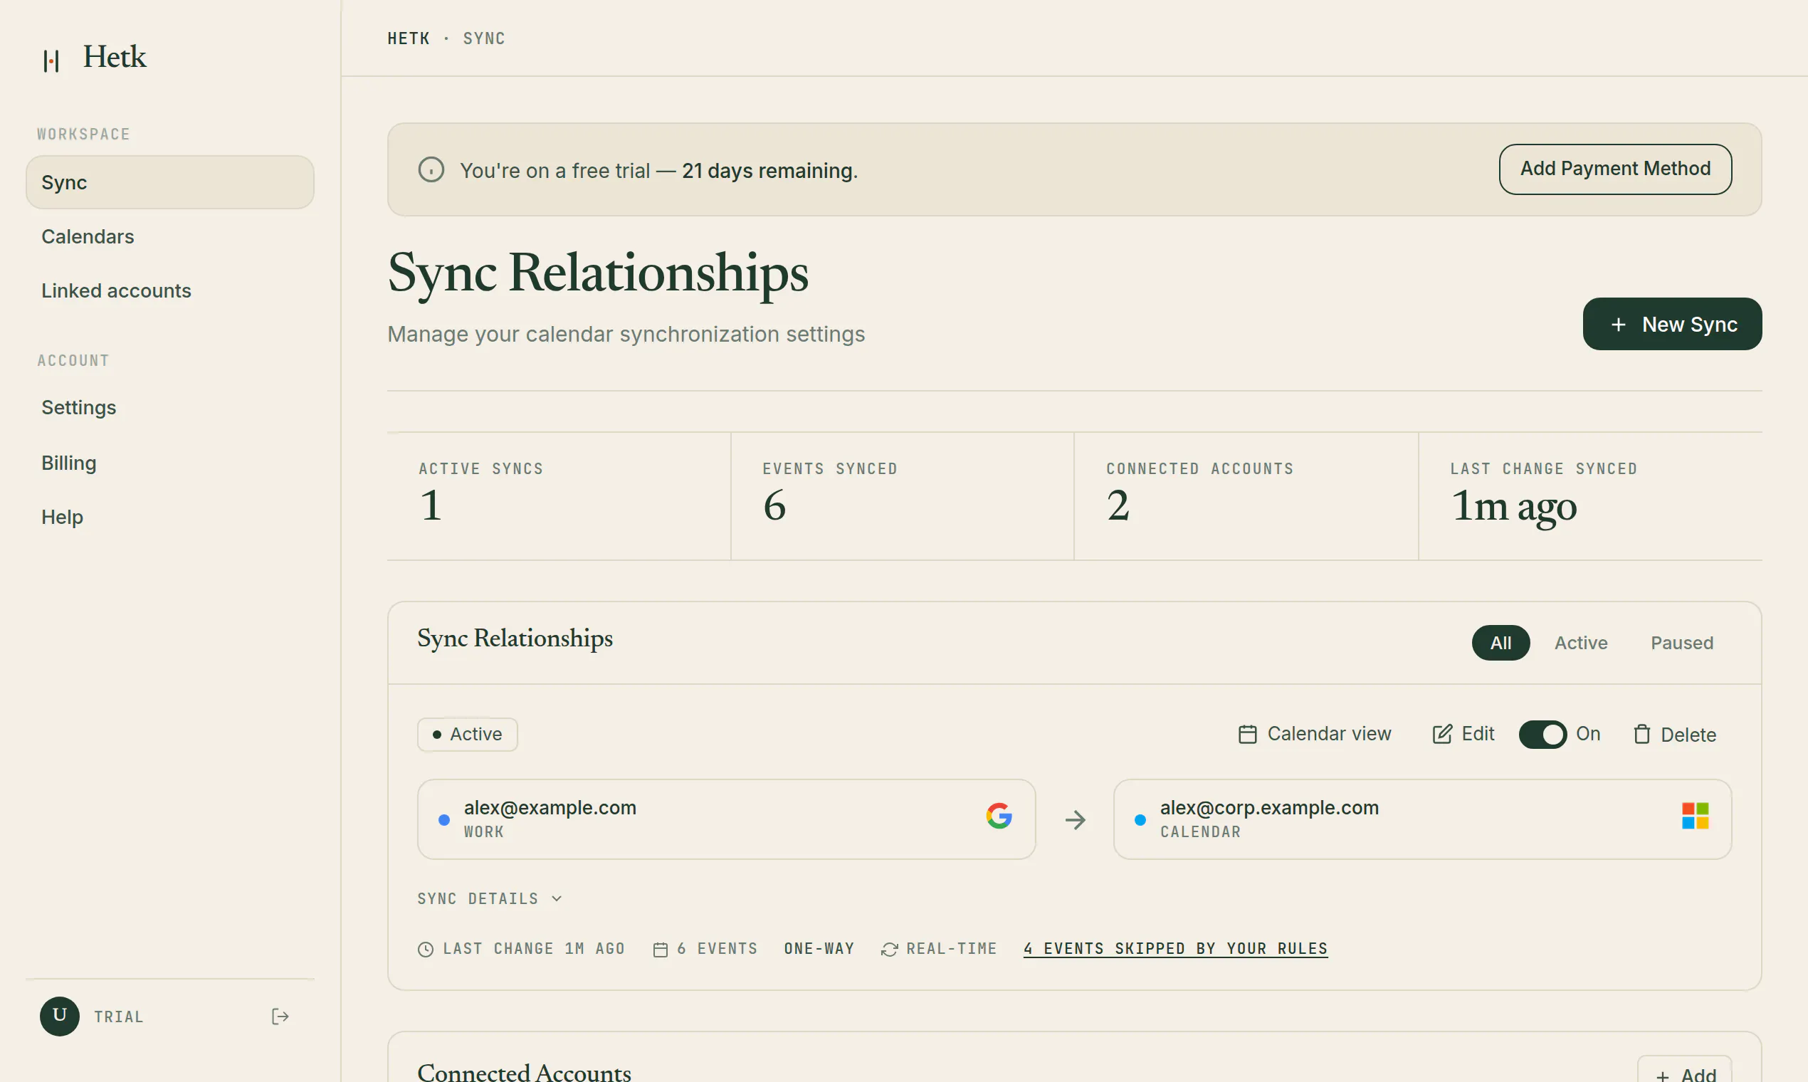Open Billing in the sidebar
Viewport: 1808px width, 1082px height.
(x=170, y=463)
